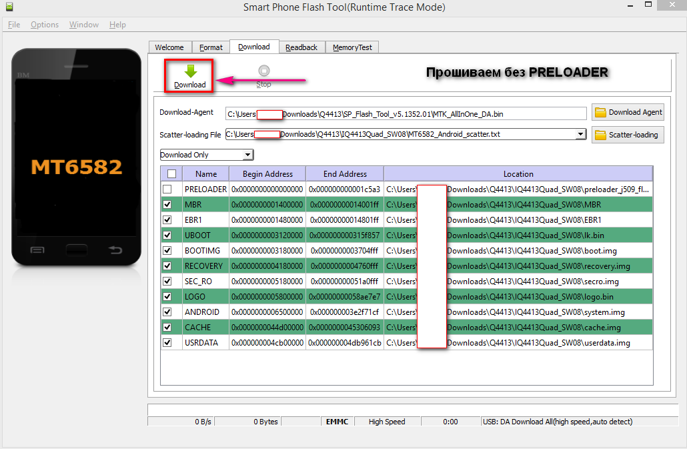The height and width of the screenshot is (449, 687).
Task: Click the End Address column header
Action: tap(346, 174)
